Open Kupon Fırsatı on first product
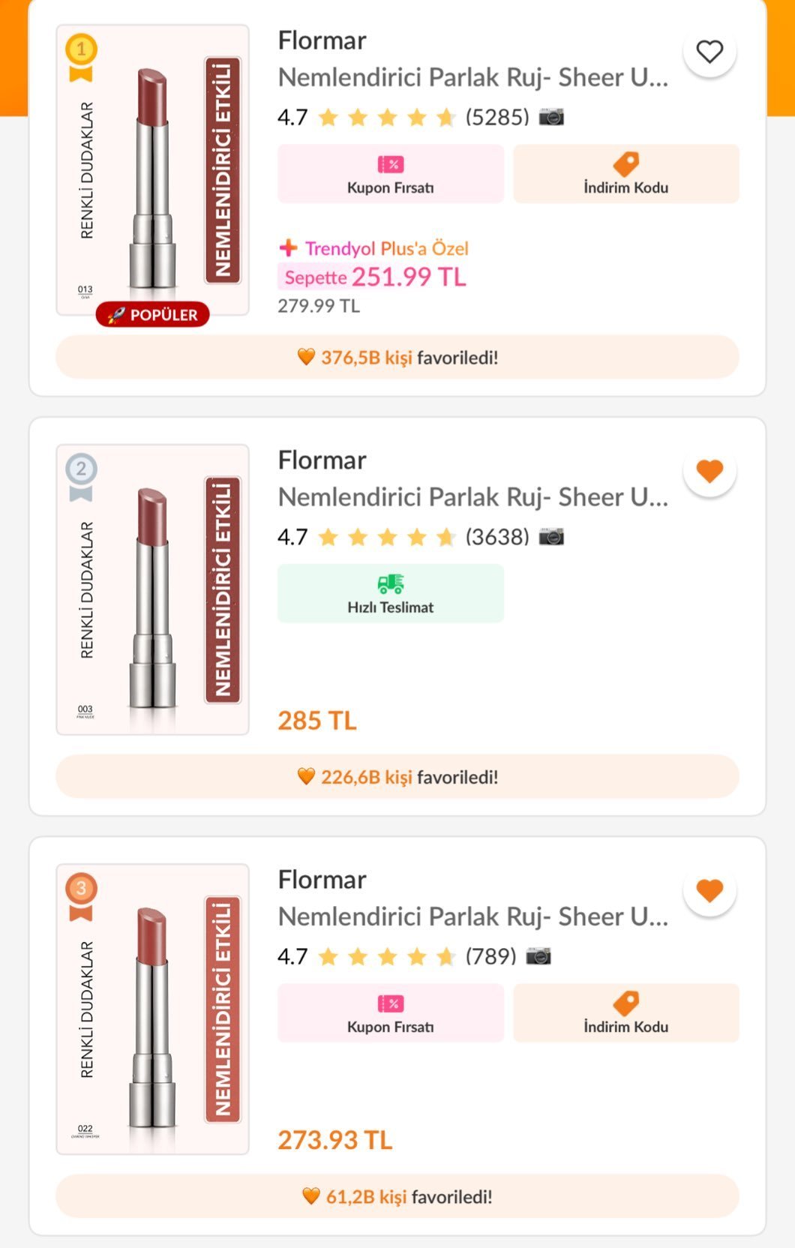Viewport: 795px width, 1248px height. pos(390,174)
